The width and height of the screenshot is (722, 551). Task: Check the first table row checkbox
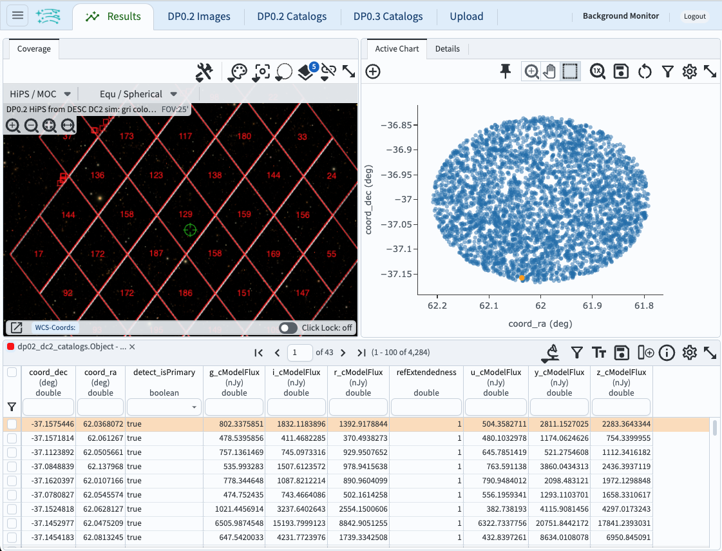(x=12, y=425)
